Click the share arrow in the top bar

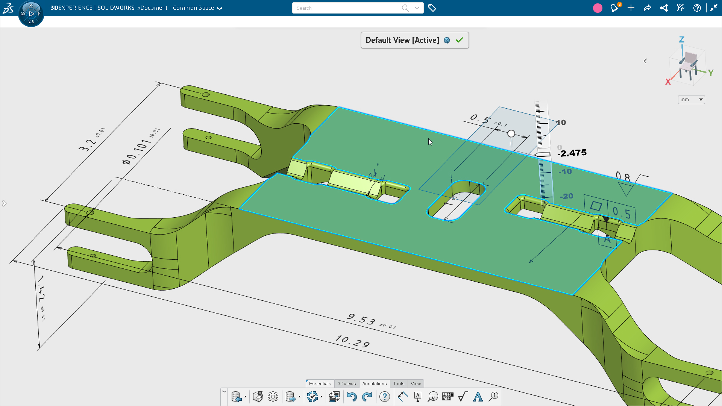[647, 8]
